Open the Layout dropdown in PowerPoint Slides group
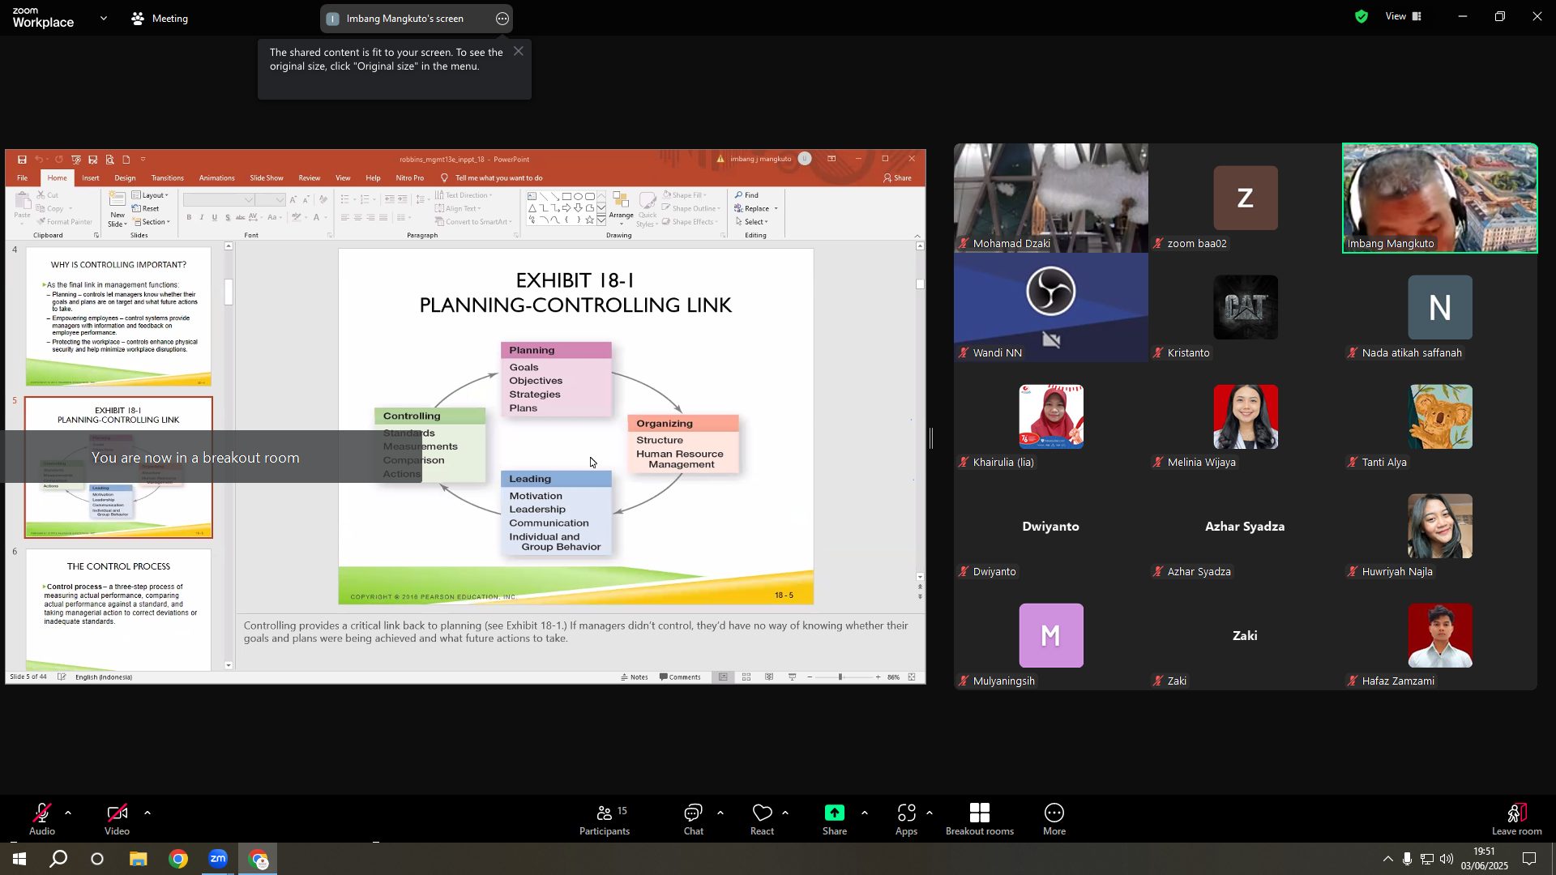The image size is (1556, 875). click(x=151, y=195)
